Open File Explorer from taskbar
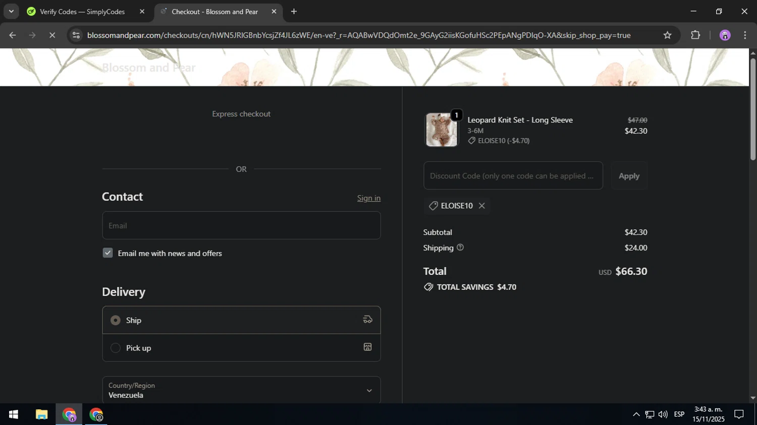Viewport: 757px width, 425px height. click(x=41, y=414)
